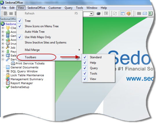Click the SedonaOffice logo in the title bar
Screen dimensions: 156x123
2,3
